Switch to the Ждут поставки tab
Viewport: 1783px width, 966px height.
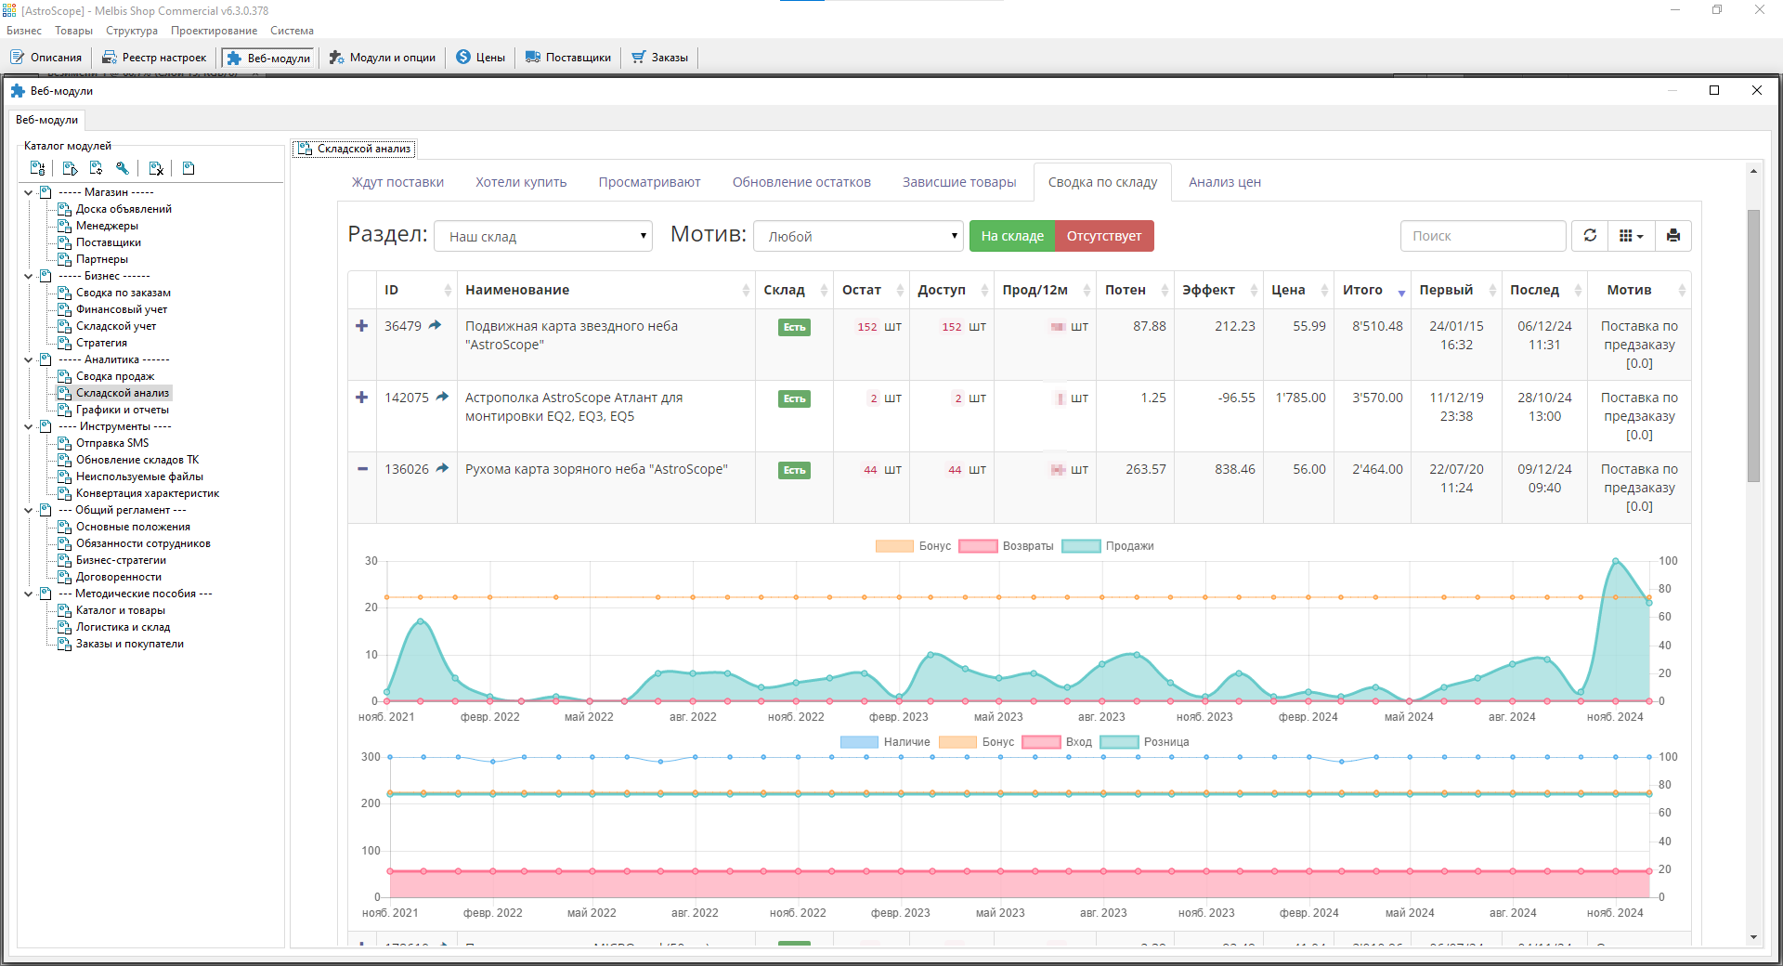pos(397,182)
